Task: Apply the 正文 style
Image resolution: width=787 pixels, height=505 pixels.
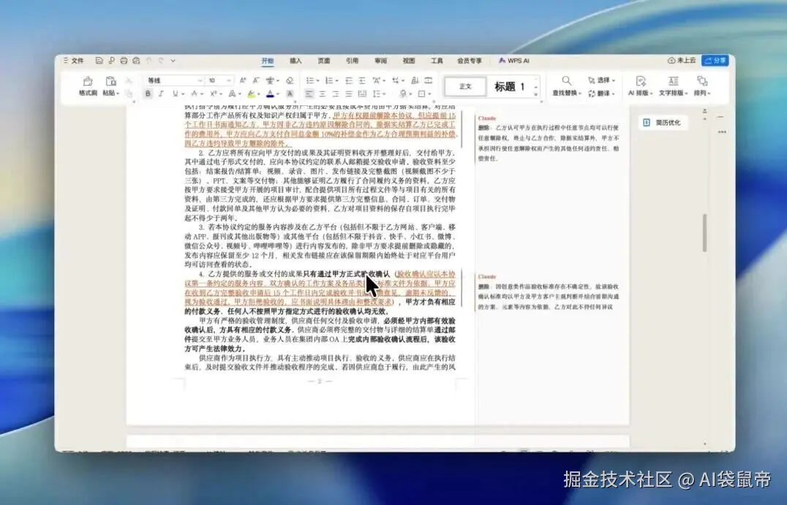Action: coord(465,87)
